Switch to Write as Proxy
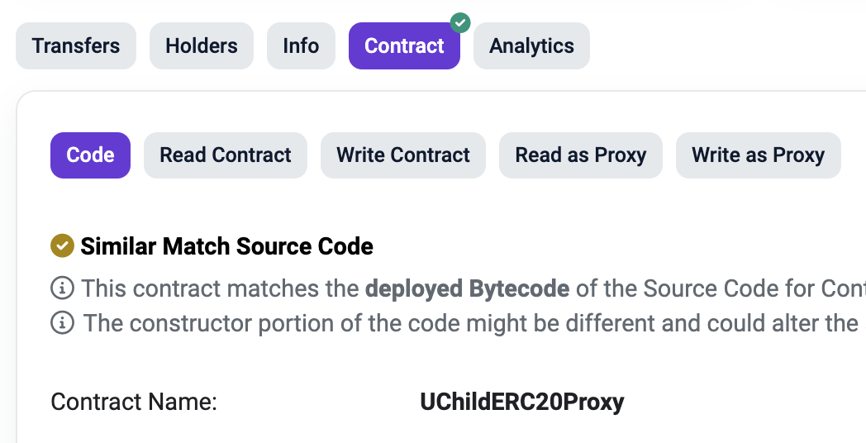 758,155
